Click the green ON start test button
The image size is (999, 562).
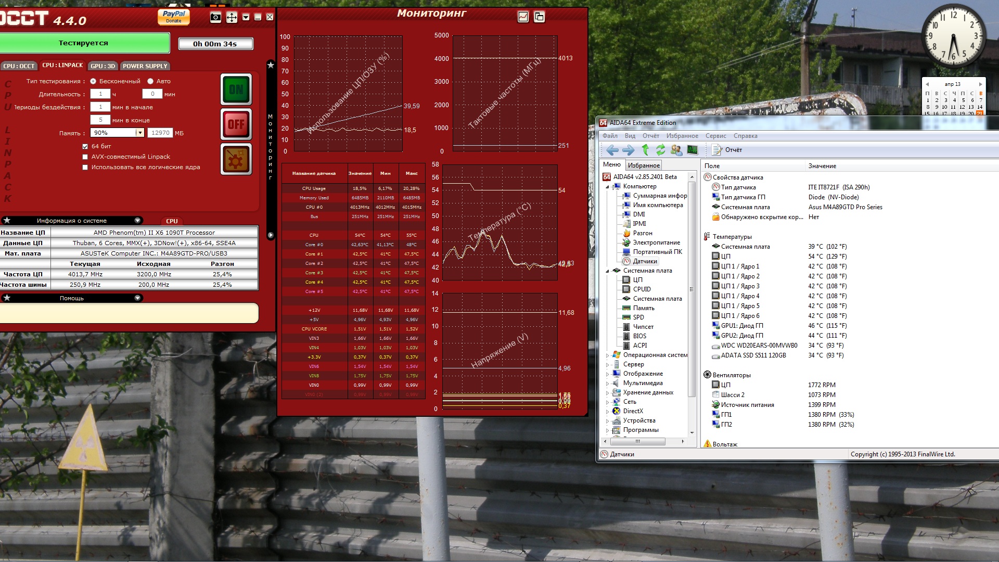click(x=236, y=90)
